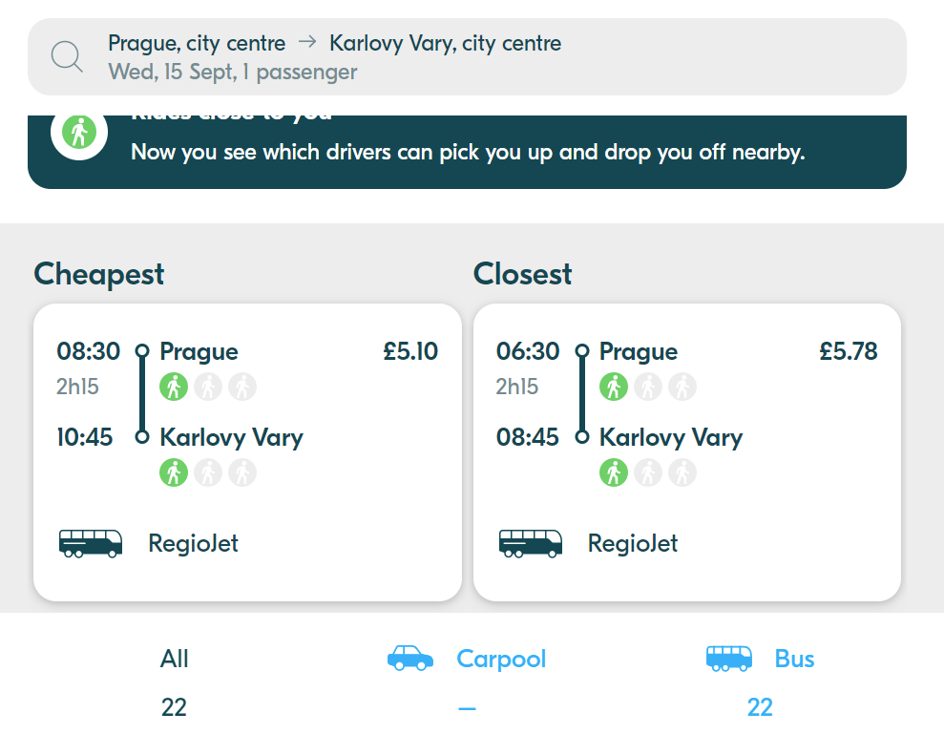The height and width of the screenshot is (734, 944).
Task: Click green walker under Karlovy Vary in Closest
Action: pyautogui.click(x=614, y=472)
